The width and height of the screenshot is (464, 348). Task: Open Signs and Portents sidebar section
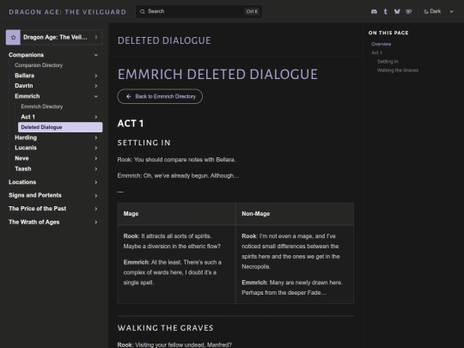click(x=35, y=195)
